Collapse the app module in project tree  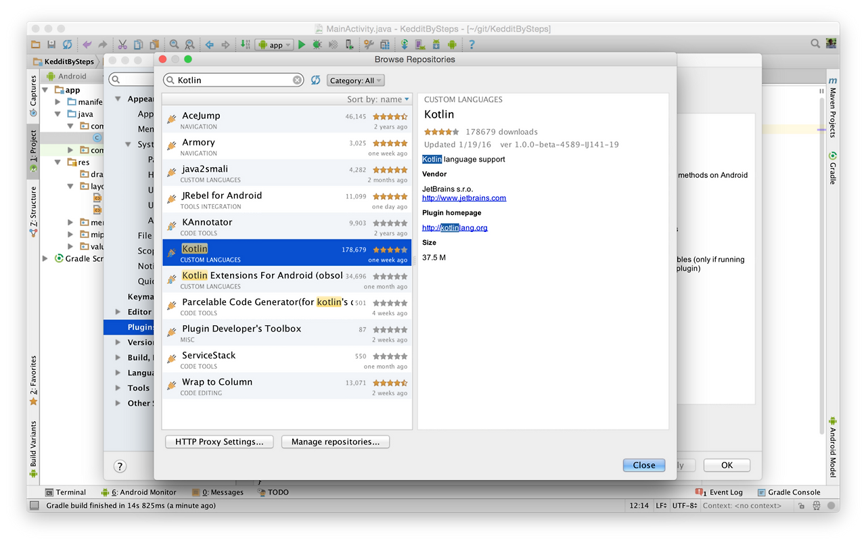click(x=46, y=90)
